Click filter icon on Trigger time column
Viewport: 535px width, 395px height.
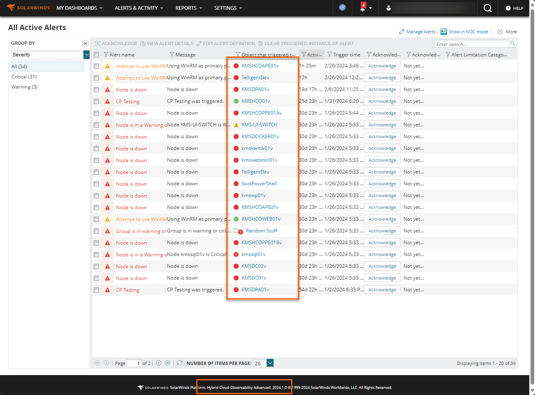point(329,54)
